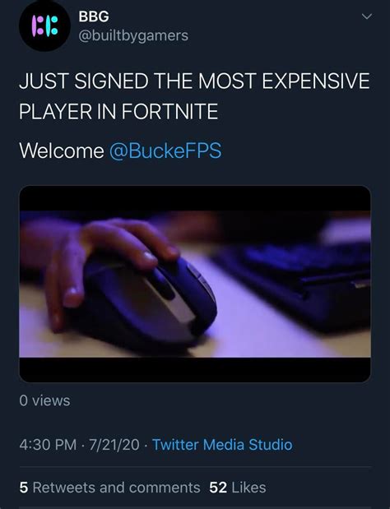Click the BBG display name
This screenshot has height=509, width=390.
tap(94, 16)
